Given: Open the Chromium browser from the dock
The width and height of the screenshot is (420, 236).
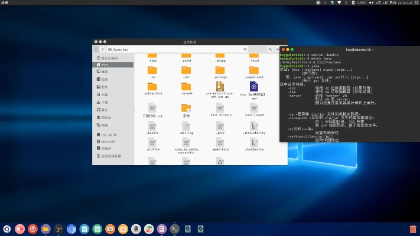Looking at the screenshot, I should pos(71,229).
